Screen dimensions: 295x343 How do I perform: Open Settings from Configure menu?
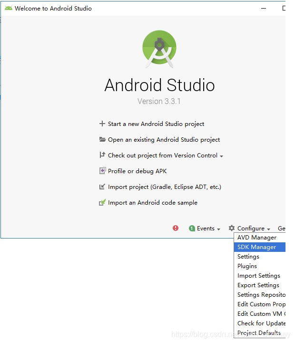[x=260, y=257]
